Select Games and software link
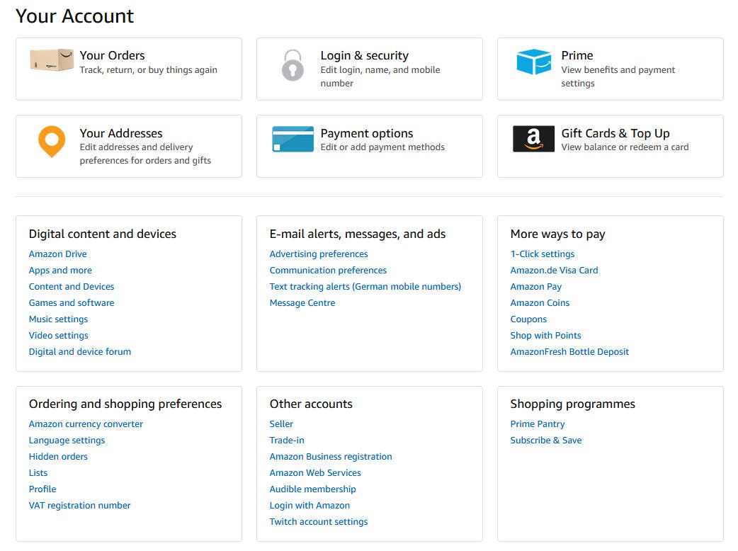The width and height of the screenshot is (738, 551). pos(72,303)
